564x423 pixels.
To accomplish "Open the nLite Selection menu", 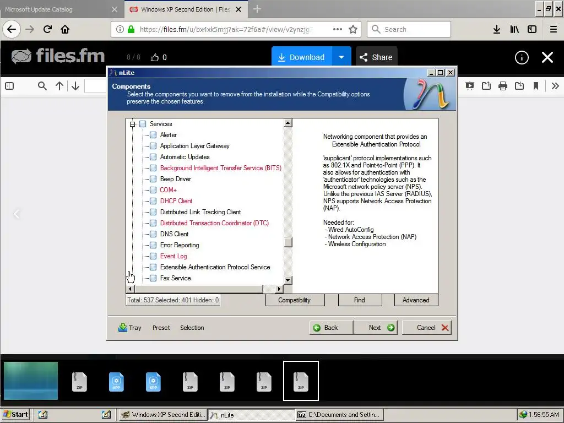I will click(192, 328).
